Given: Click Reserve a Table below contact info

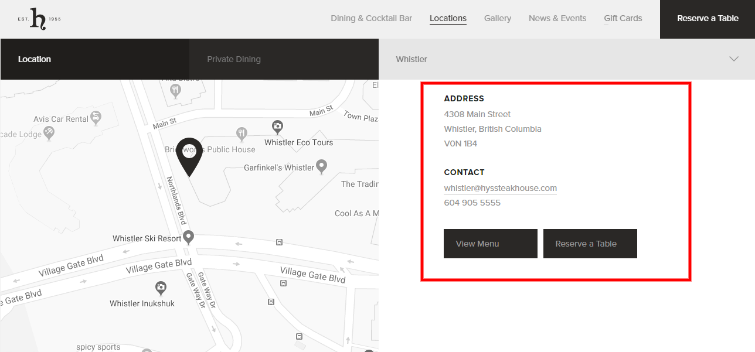Looking at the screenshot, I should coord(590,244).
